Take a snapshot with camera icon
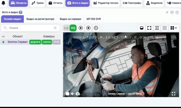Screen dimensions: 181x108 click(78, 94)
